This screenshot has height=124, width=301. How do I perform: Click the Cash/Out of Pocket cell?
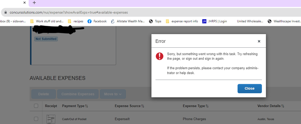click(74, 119)
